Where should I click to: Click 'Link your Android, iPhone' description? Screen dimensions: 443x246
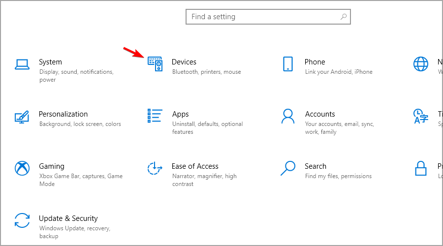point(339,72)
